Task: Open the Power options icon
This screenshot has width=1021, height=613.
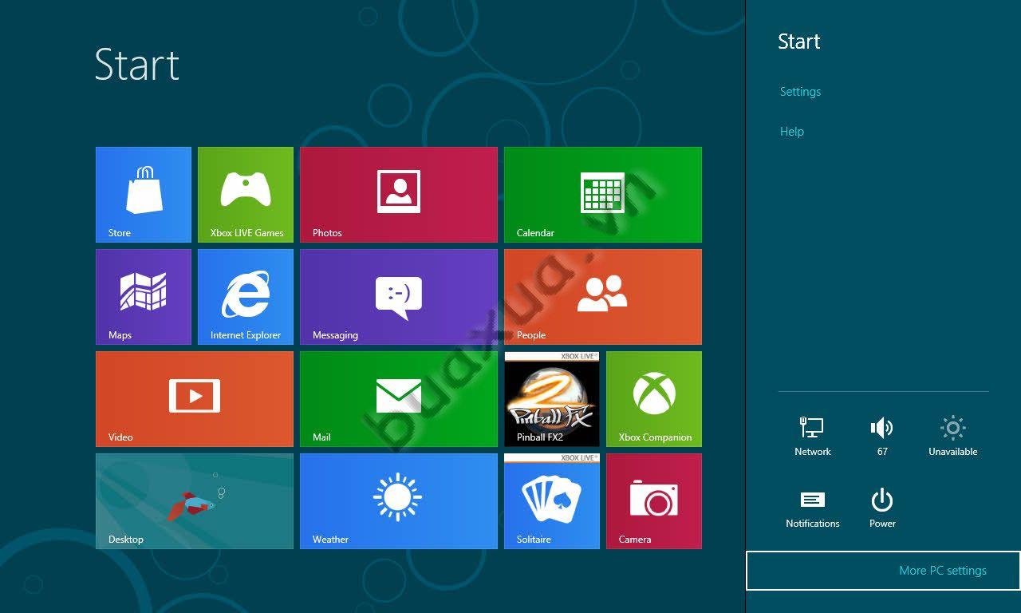Action: pyautogui.click(x=882, y=508)
